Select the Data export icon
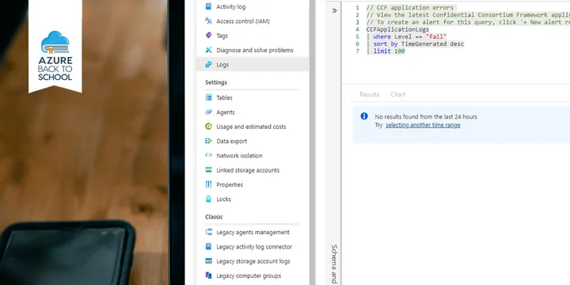The image size is (570, 285). click(x=209, y=141)
